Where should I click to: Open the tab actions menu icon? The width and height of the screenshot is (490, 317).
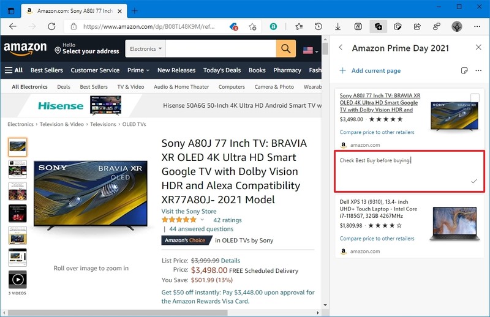tap(11, 11)
